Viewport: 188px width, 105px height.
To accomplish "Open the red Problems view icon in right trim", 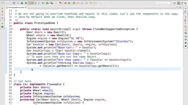I will 186,20.
